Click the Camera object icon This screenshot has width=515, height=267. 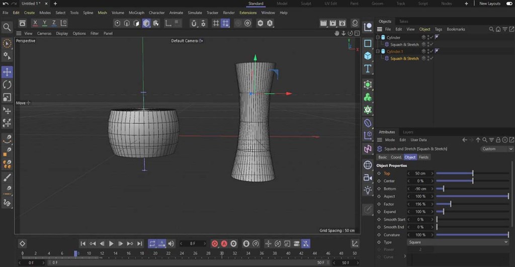click(368, 178)
